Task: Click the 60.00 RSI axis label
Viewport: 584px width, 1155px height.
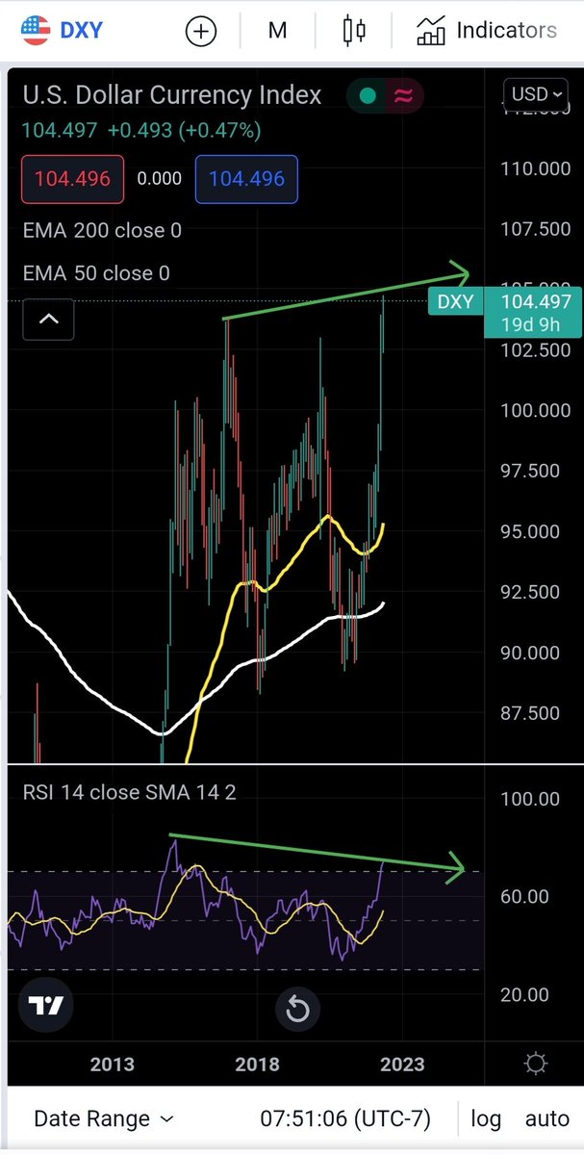Action: (524, 896)
